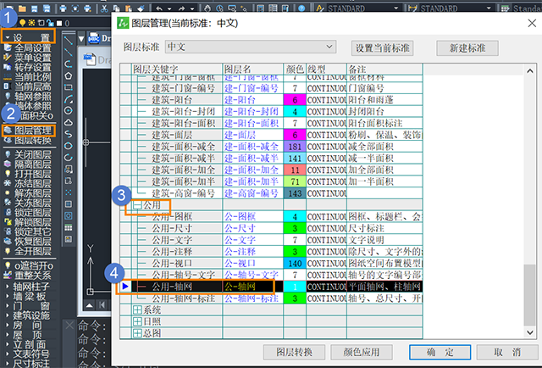Select the Table tool icon
This screenshot has width=542, height=368.
[68, 227]
